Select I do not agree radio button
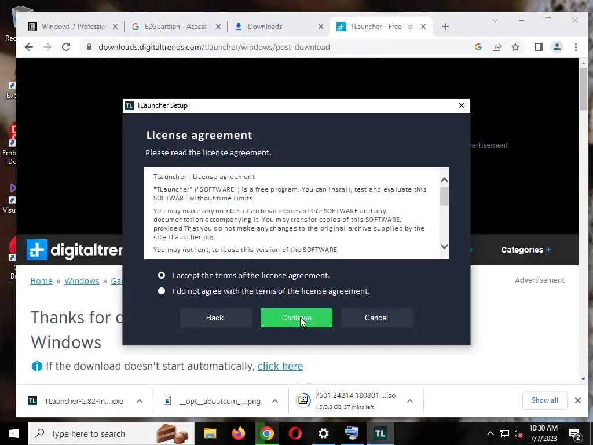 (162, 291)
